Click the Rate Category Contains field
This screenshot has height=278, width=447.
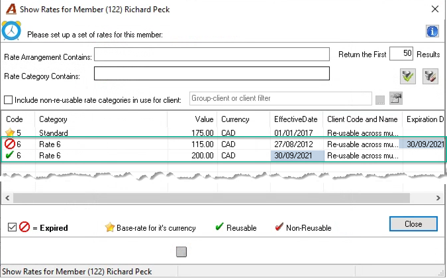tap(212, 73)
